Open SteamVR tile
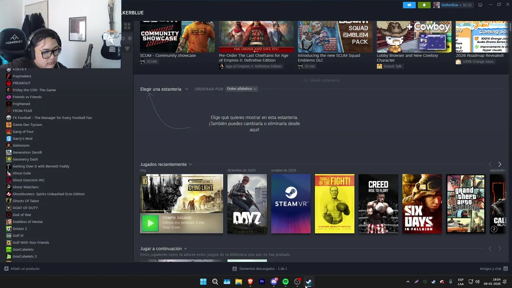The height and width of the screenshot is (288, 512). point(291,204)
